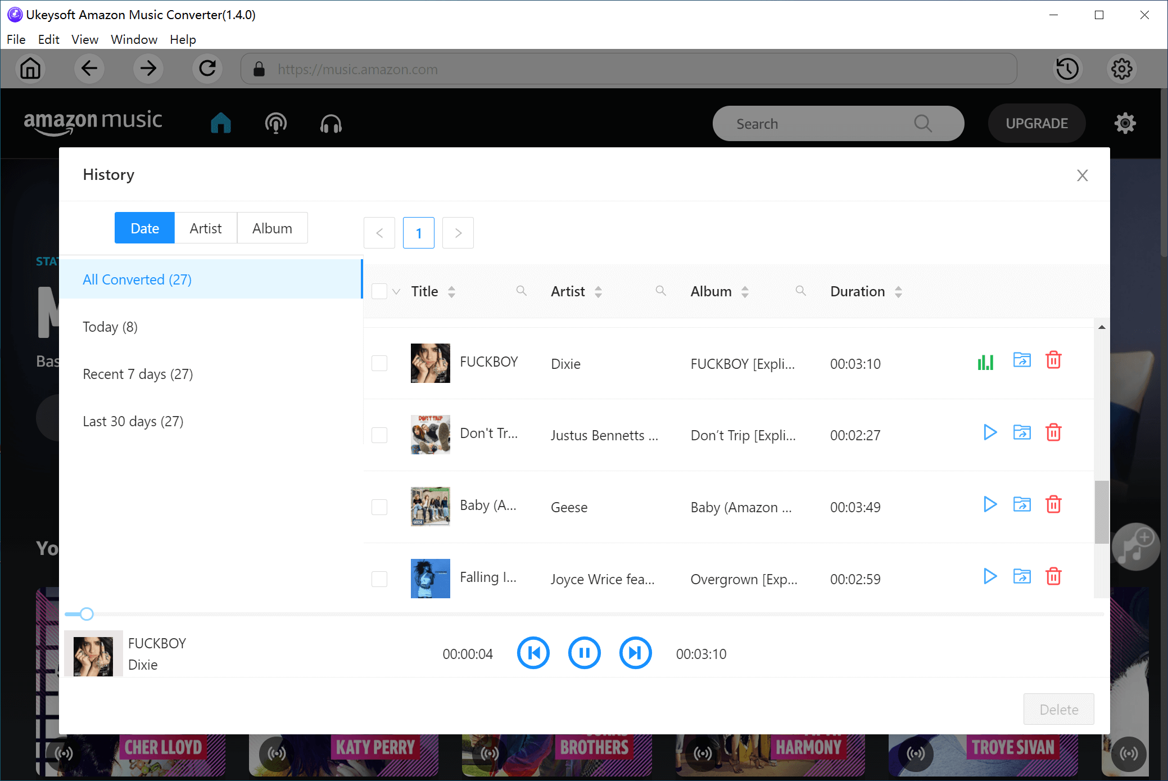The image size is (1168, 781).
Task: Select Today (8) filter
Action: [211, 327]
